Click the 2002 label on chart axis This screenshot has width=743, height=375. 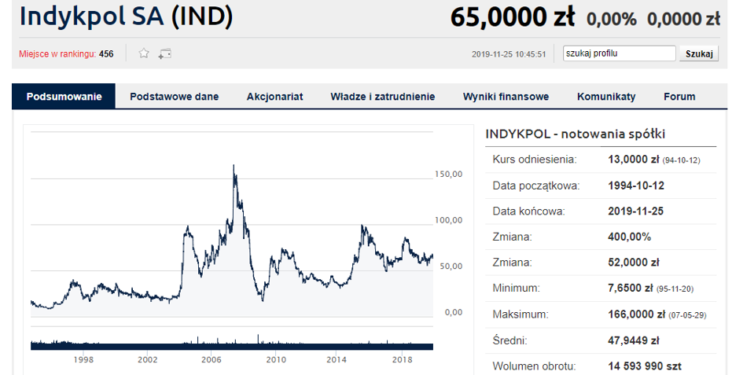pyautogui.click(x=147, y=360)
